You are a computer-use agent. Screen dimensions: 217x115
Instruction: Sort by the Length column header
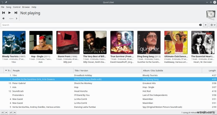[x=209, y=71]
